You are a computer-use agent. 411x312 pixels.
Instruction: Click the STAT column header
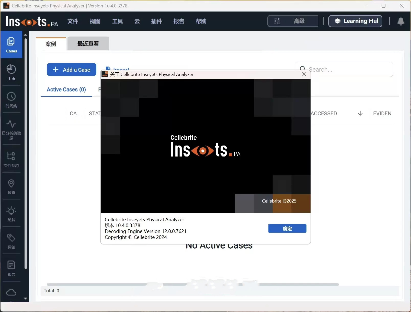(x=95, y=114)
